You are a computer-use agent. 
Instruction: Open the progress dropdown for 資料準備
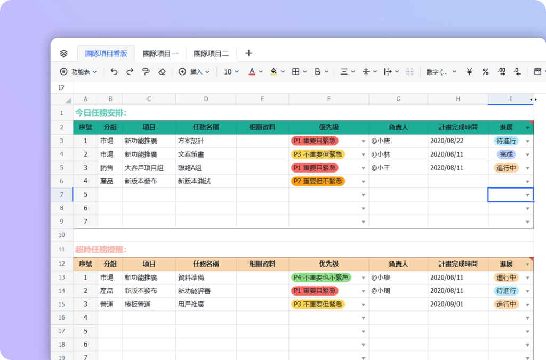click(x=527, y=278)
